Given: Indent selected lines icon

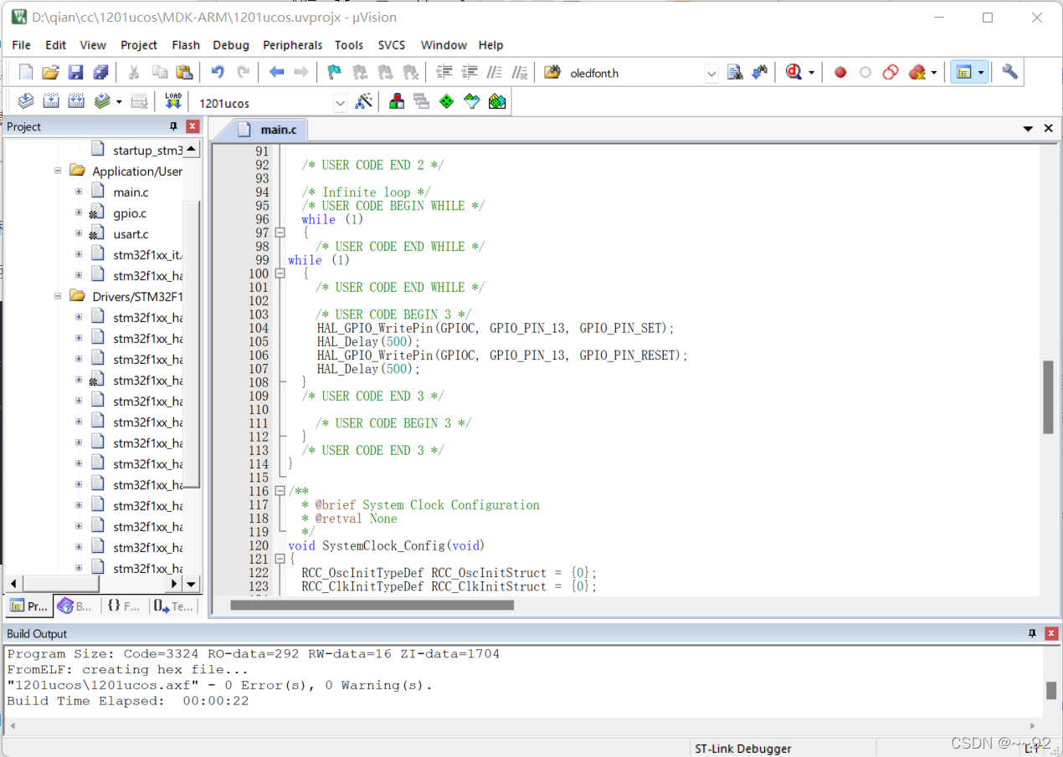Looking at the screenshot, I should [x=444, y=73].
